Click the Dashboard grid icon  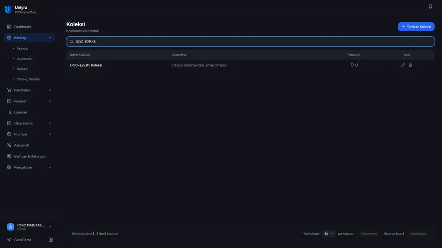coord(9,27)
